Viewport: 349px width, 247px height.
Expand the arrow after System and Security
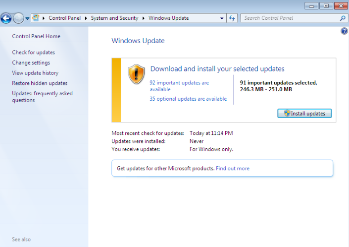click(144, 18)
